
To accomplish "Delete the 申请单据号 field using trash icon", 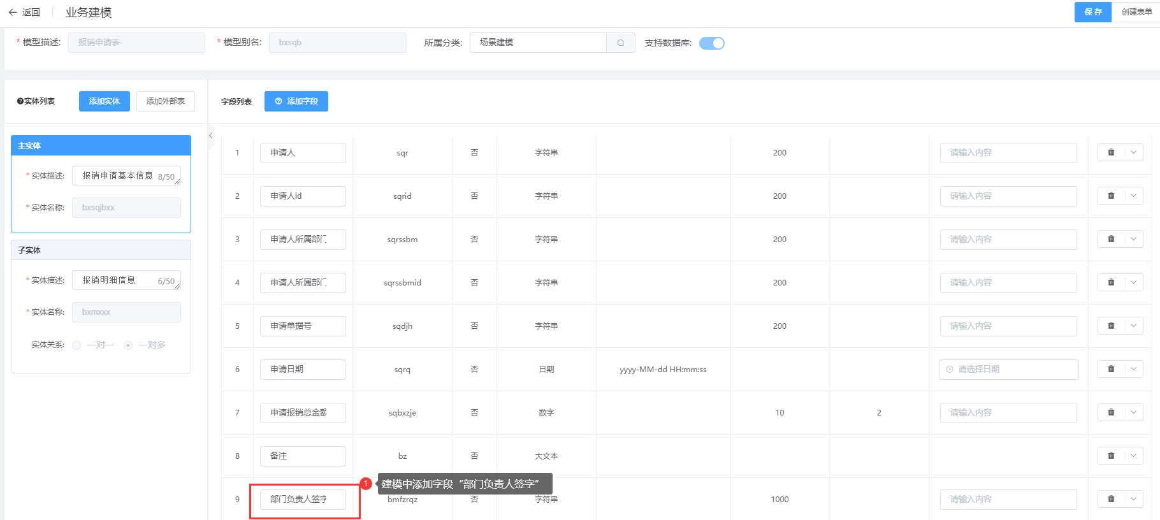I will 1111,326.
